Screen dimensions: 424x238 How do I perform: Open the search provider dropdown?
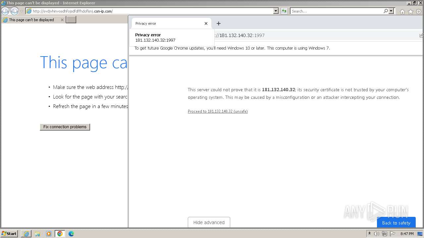391,11
